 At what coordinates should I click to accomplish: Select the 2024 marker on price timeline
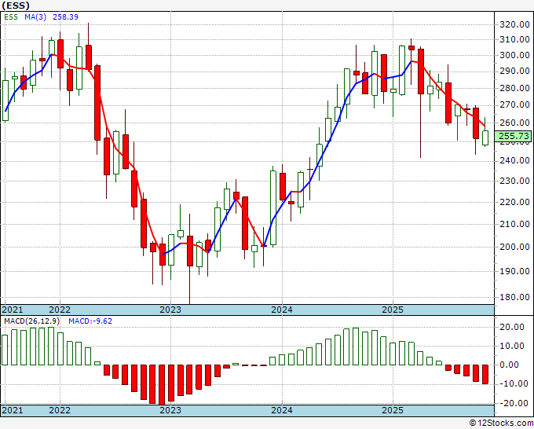[x=282, y=310]
